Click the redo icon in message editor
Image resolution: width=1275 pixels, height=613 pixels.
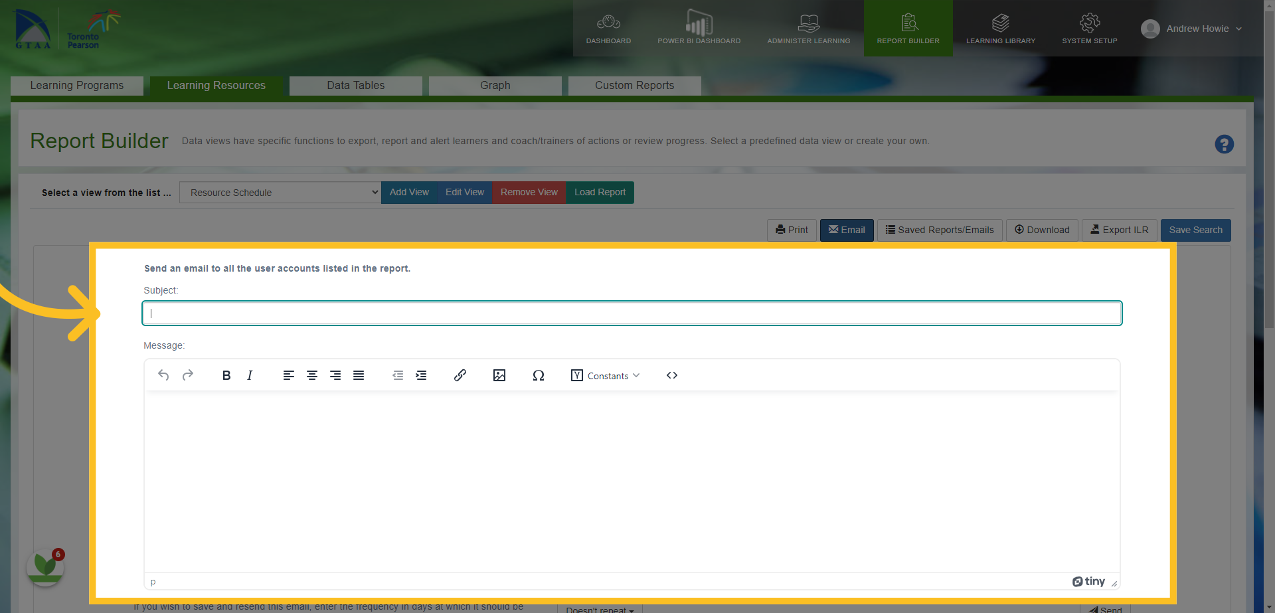[188, 375]
